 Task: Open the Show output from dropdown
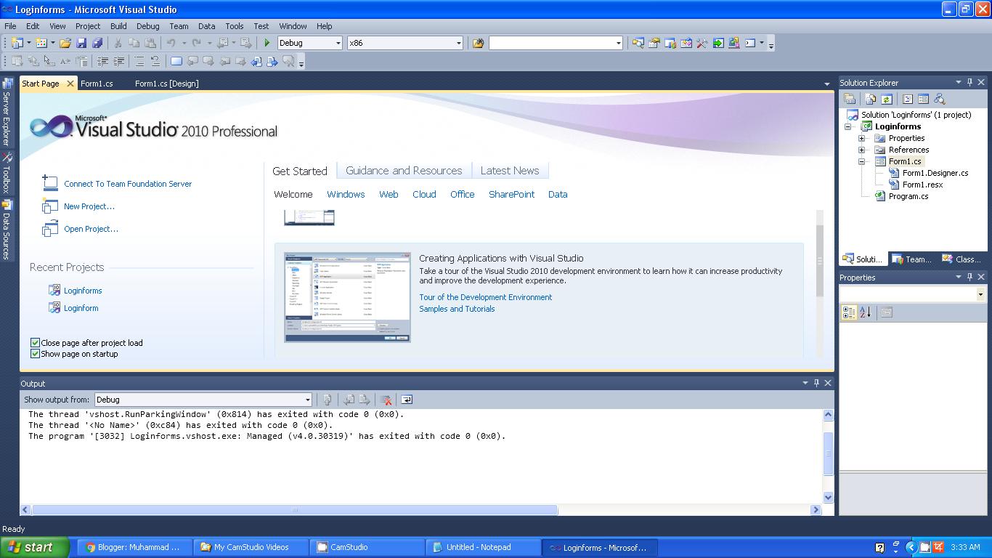(x=308, y=399)
